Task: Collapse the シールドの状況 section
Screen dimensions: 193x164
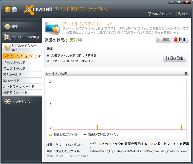Action: (186, 74)
